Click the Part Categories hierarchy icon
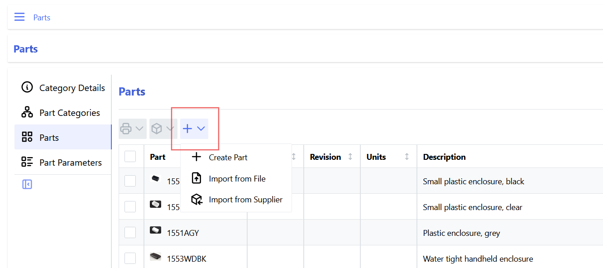Image resolution: width=603 pixels, height=268 pixels. pyautogui.click(x=26, y=112)
